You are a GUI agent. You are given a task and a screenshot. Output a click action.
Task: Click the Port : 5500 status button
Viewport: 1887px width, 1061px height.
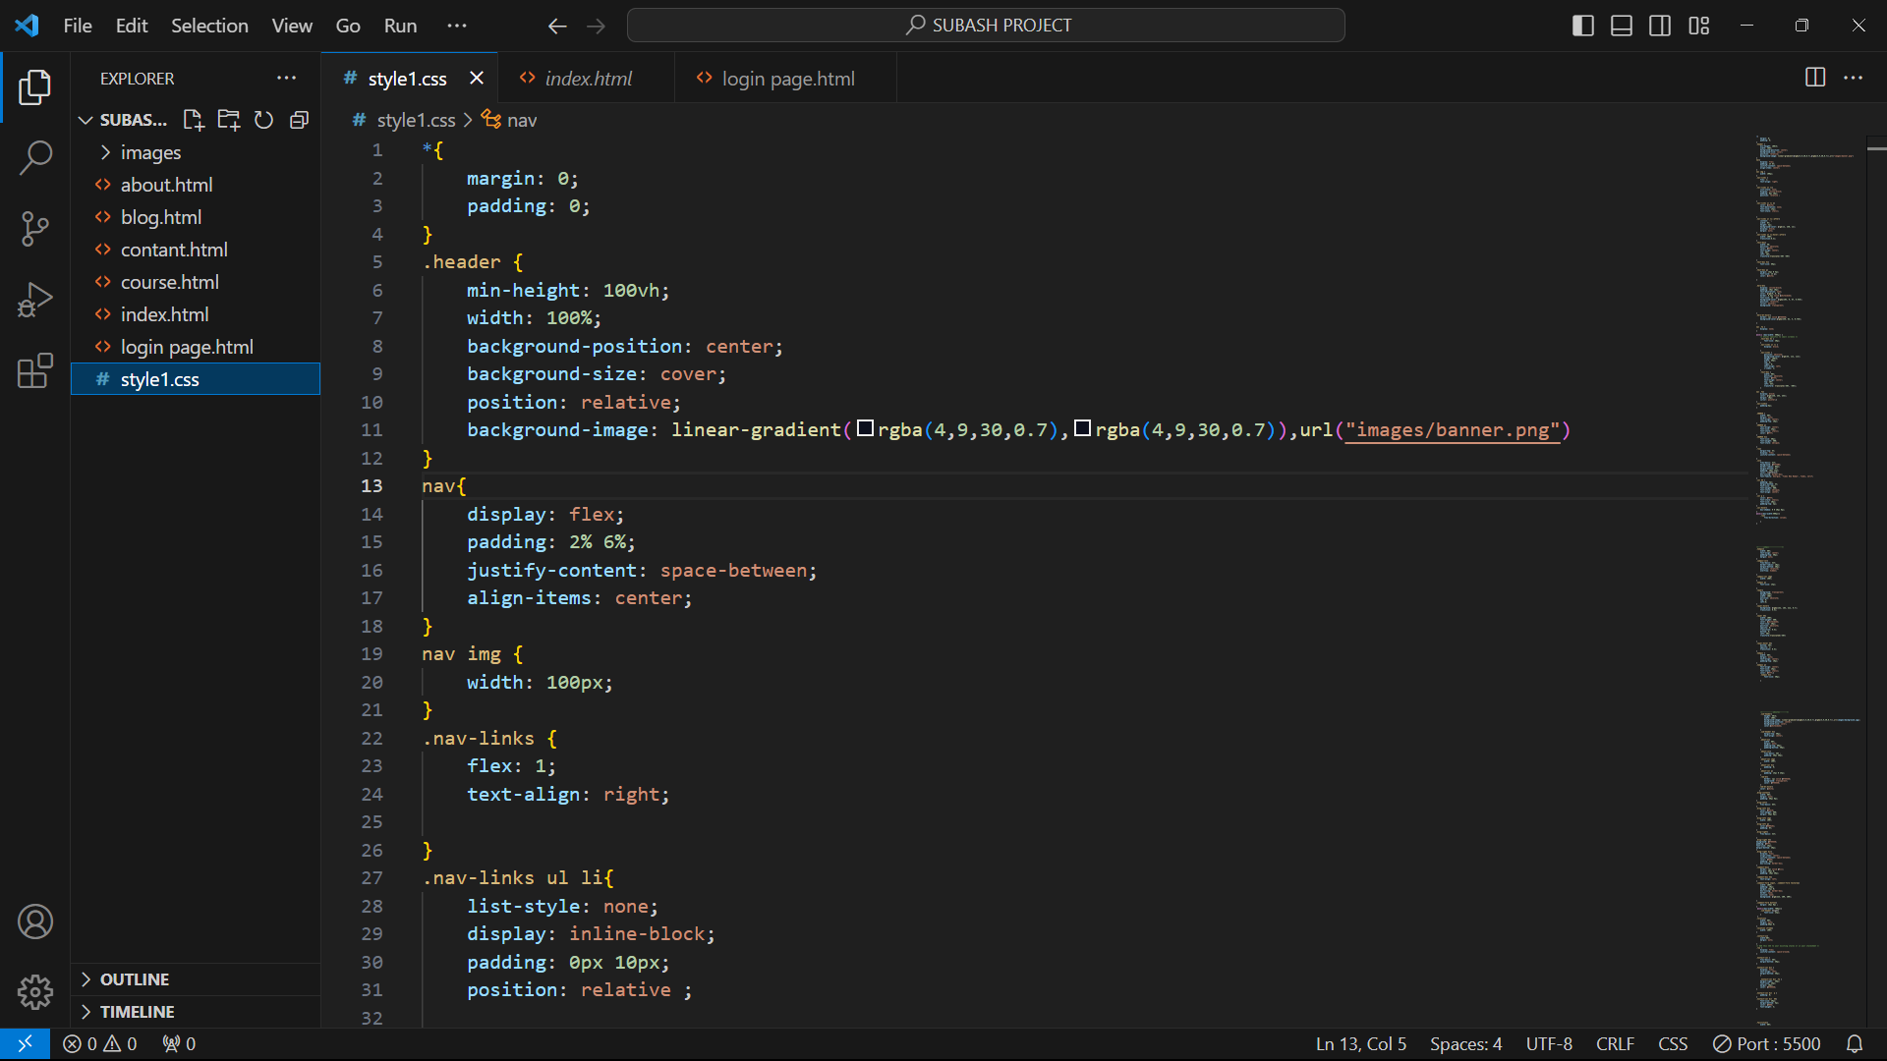(x=1767, y=1044)
